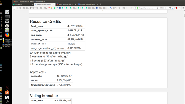Toggle reader view icon in address bar
Viewport: 185px width, 104px height.
point(158,8)
